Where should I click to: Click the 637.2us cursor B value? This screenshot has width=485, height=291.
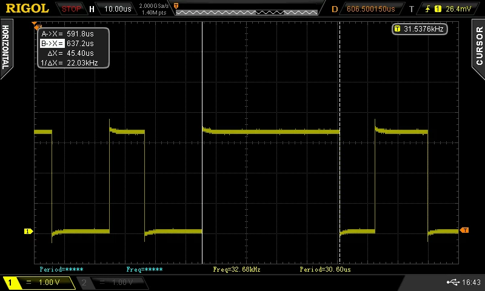[80, 44]
